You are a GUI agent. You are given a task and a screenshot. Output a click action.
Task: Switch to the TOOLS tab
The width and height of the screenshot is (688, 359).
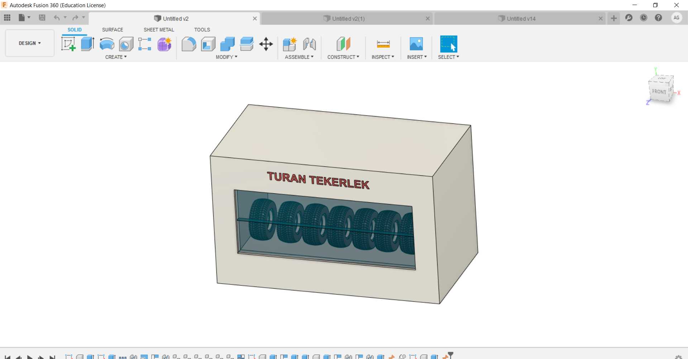pyautogui.click(x=202, y=30)
